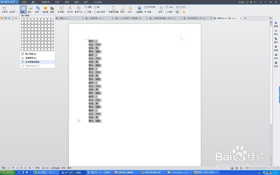
Task: Click the 页码 page number icon
Action: (x=123, y=8)
